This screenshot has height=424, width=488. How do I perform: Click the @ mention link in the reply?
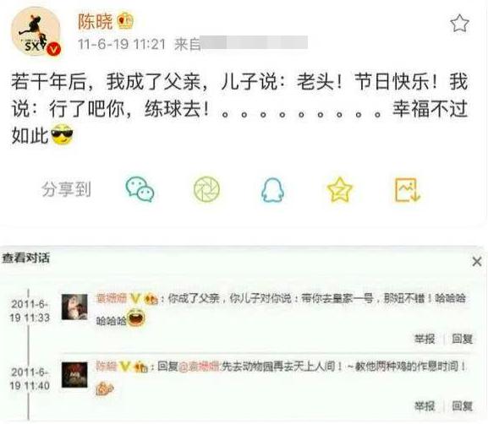200,367
